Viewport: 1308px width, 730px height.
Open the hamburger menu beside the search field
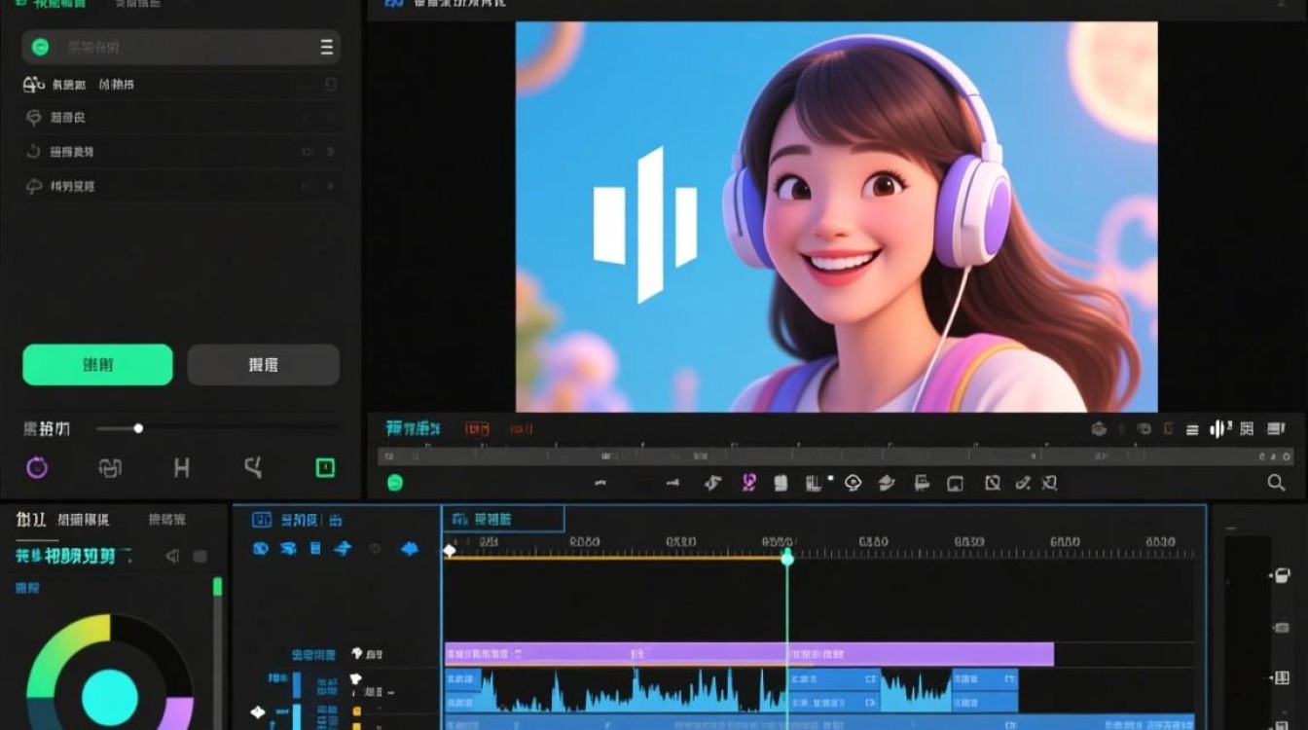coord(328,47)
